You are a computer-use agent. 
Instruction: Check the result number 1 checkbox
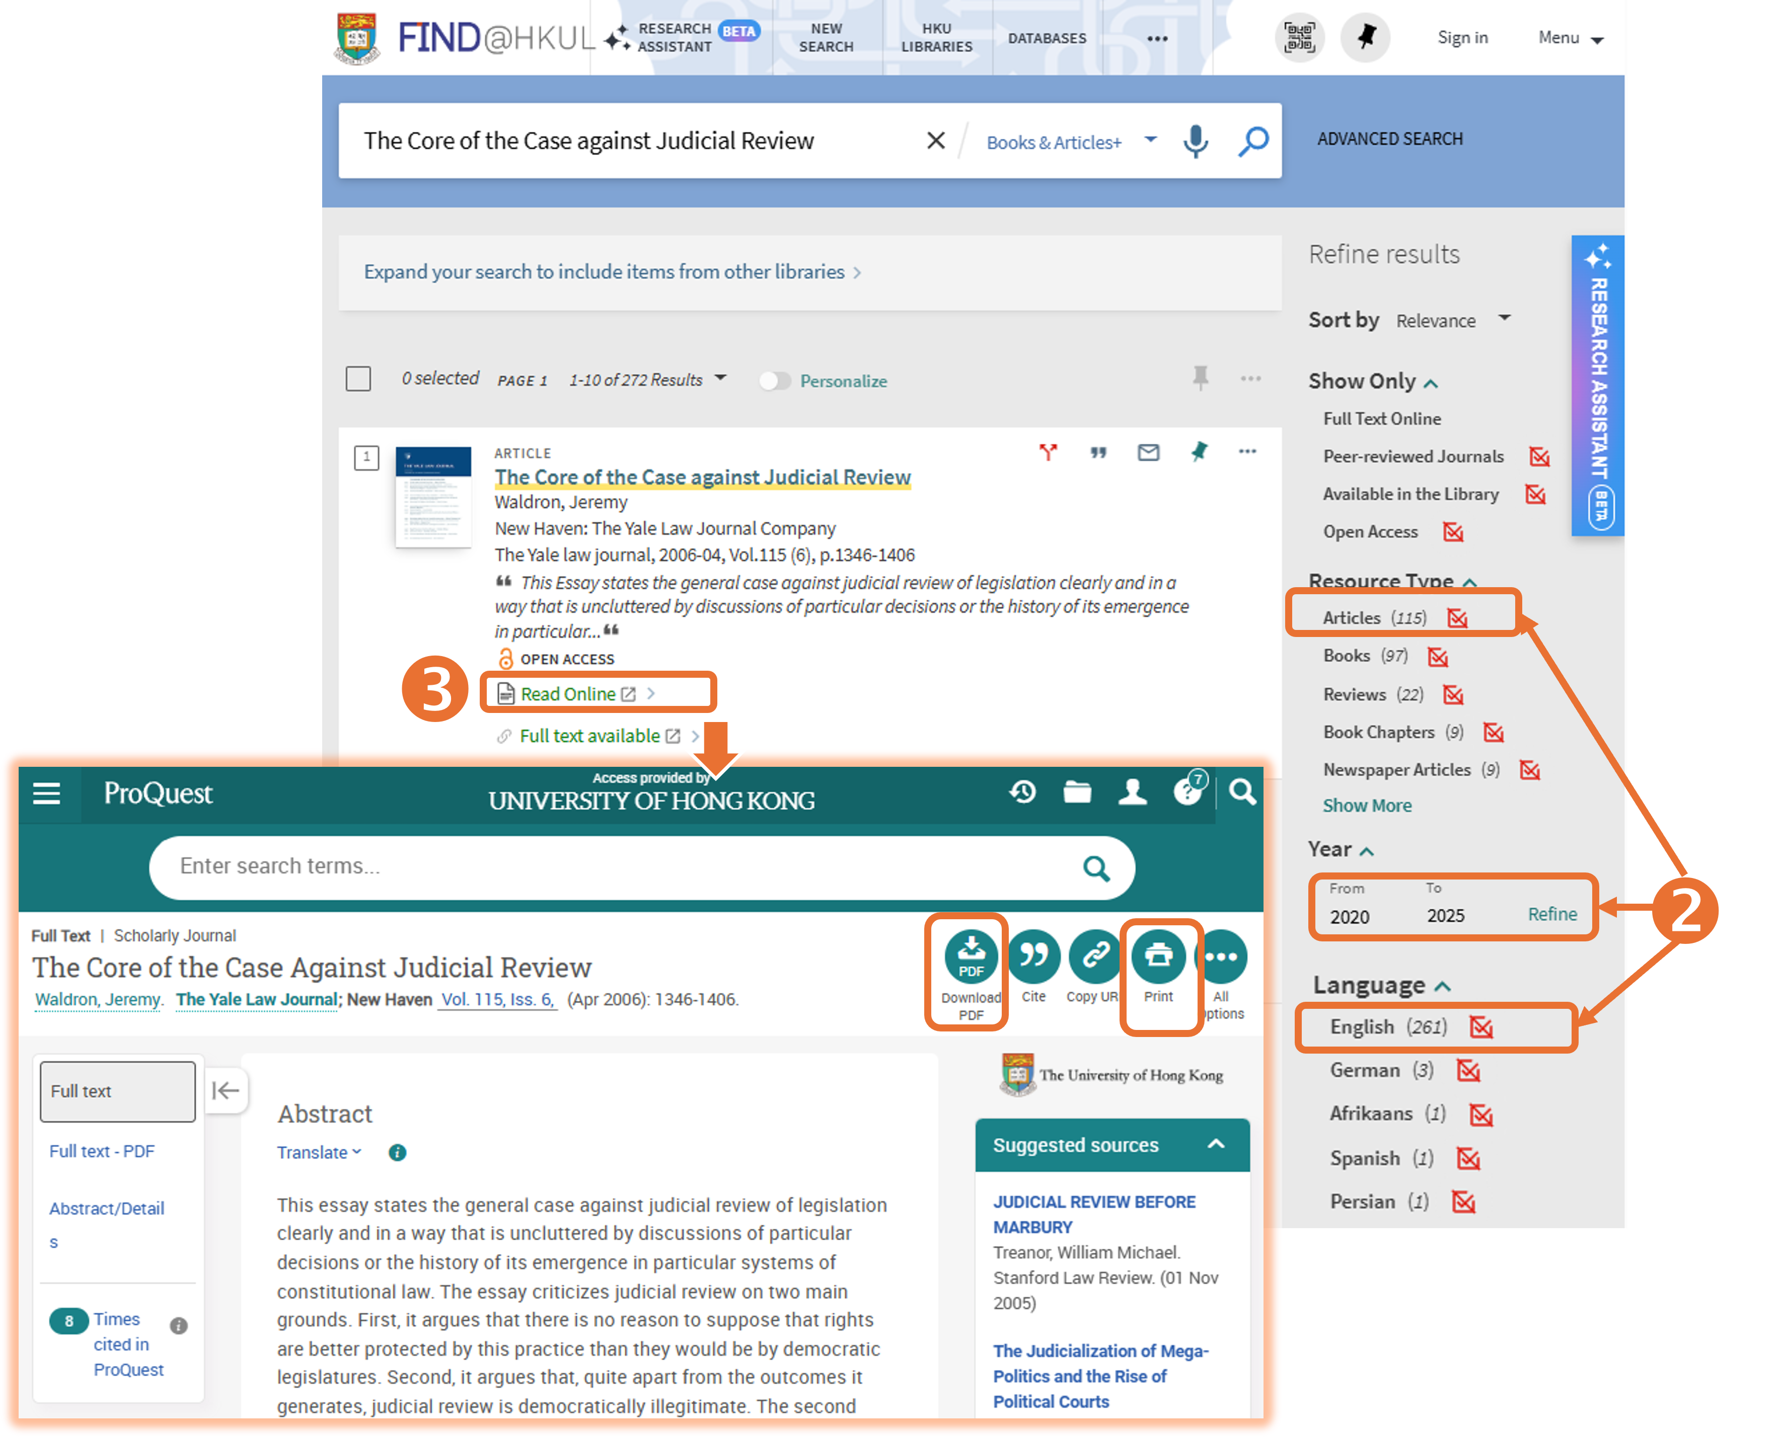click(x=366, y=457)
